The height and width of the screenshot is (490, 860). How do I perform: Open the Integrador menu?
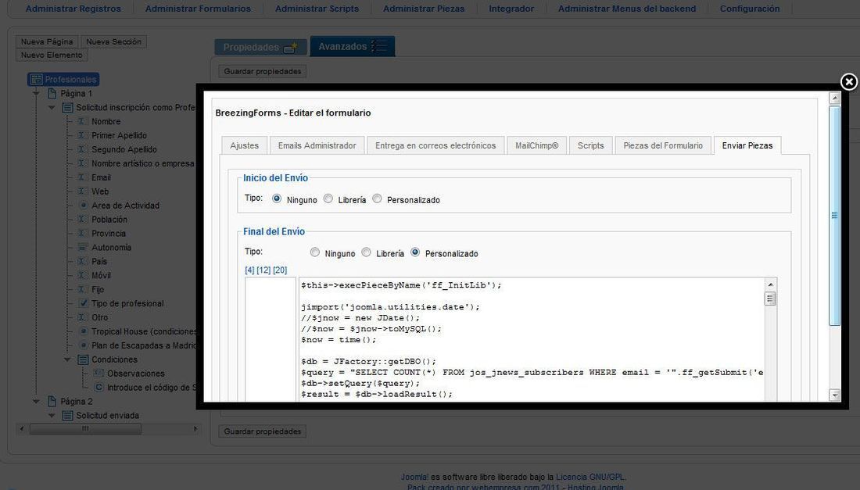(x=511, y=9)
